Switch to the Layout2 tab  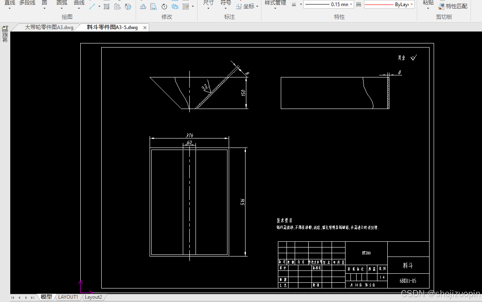[x=93, y=297]
